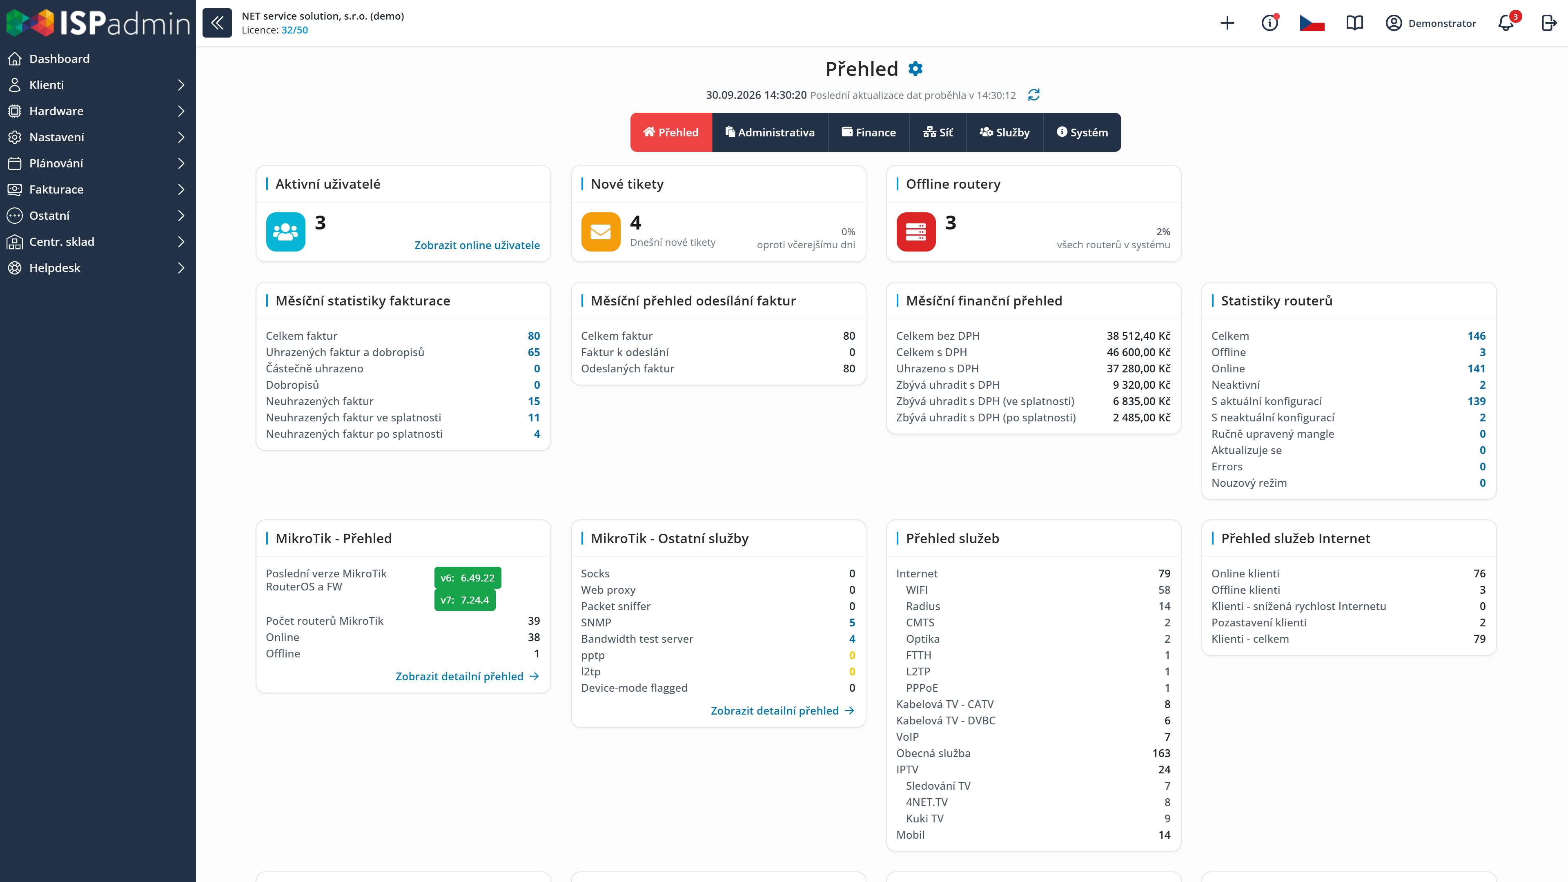Open the info icon in top bar
This screenshot has height=882, width=1568.
(x=1270, y=23)
